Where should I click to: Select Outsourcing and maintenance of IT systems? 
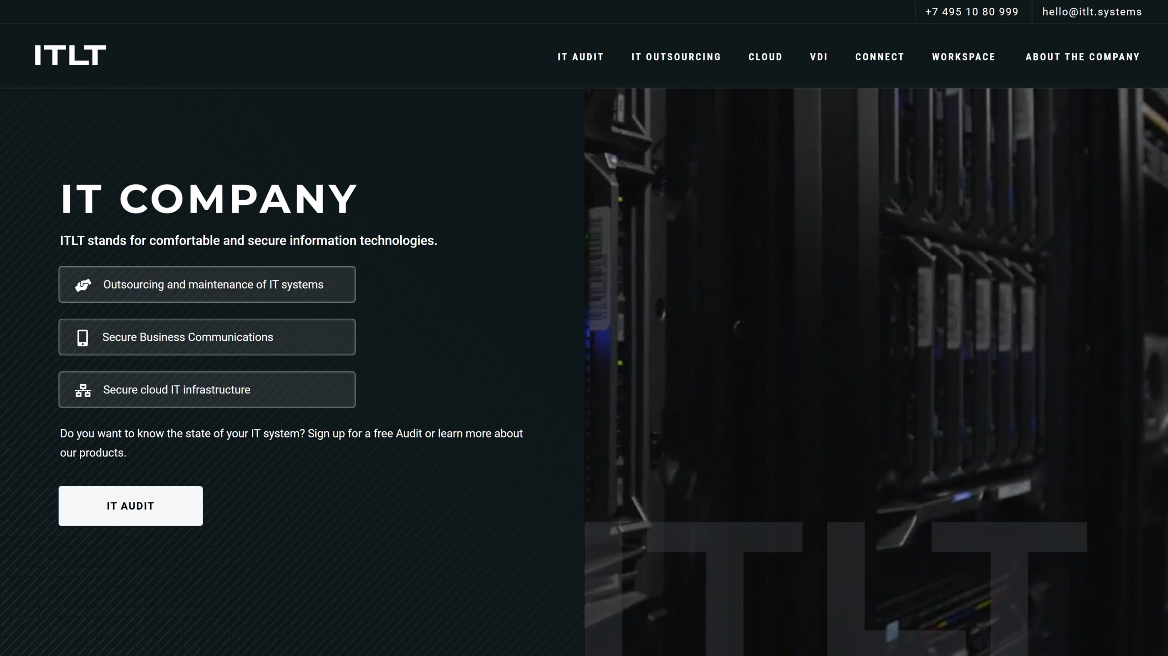pyautogui.click(x=207, y=284)
